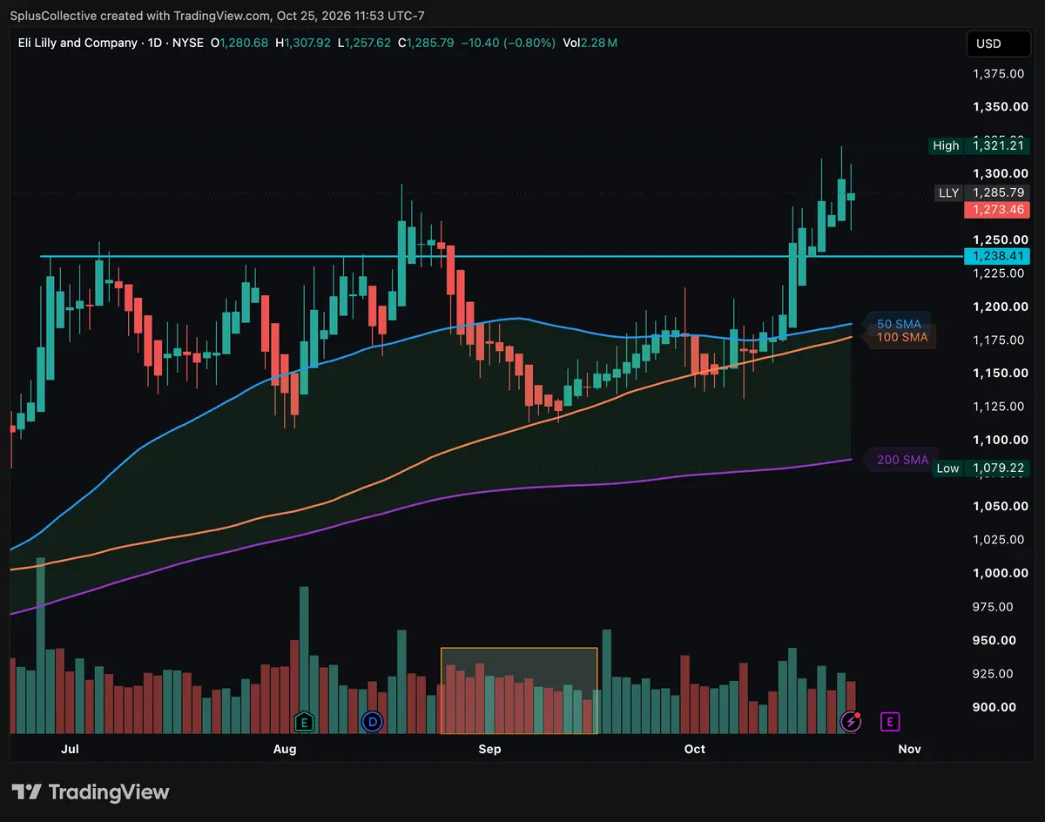Select the low value L1,257.62
Screen dimensions: 1045x822
[x=364, y=43]
